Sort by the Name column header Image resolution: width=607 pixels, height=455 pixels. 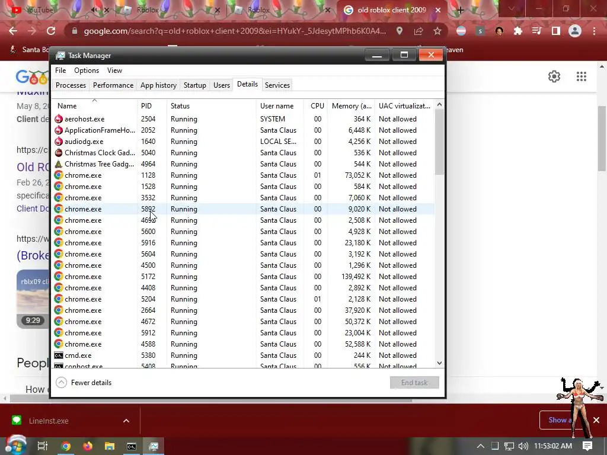pyautogui.click(x=94, y=106)
